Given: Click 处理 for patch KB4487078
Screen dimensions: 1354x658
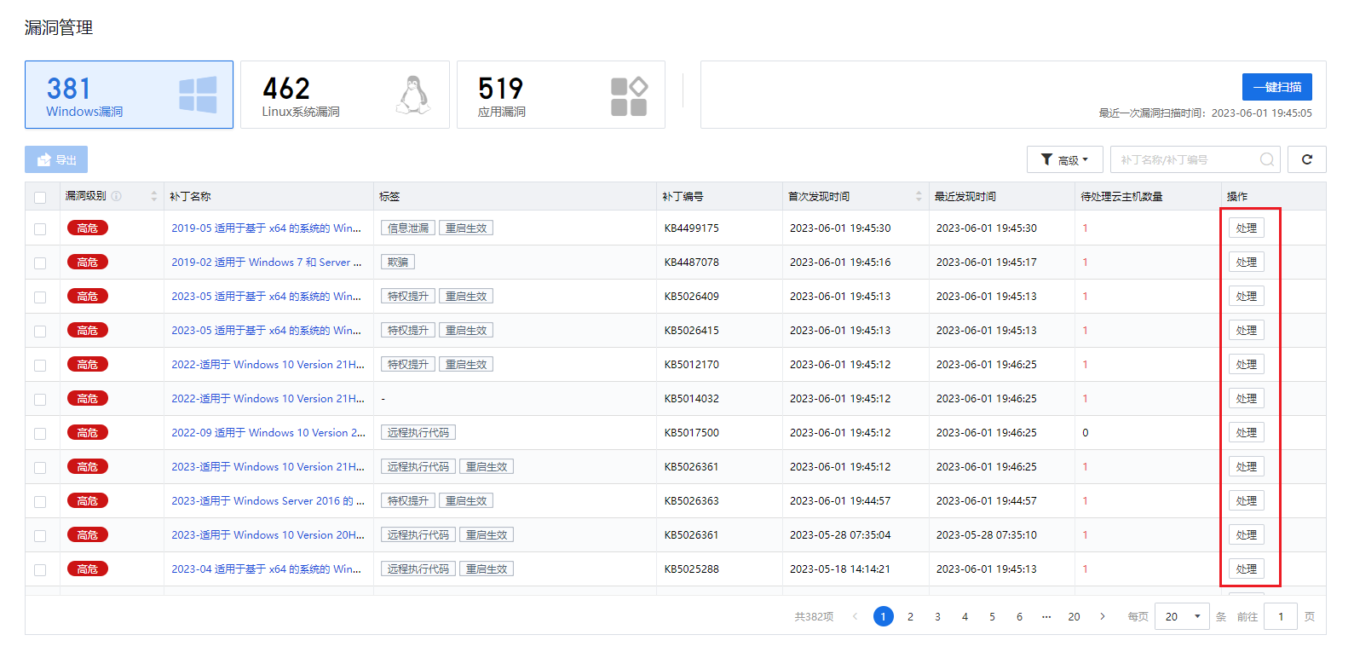Looking at the screenshot, I should pos(1246,263).
